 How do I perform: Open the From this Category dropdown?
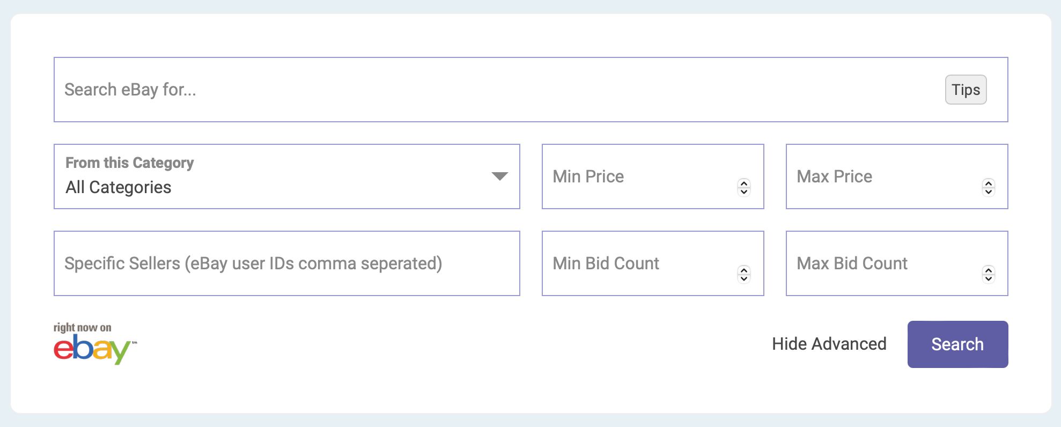point(287,176)
